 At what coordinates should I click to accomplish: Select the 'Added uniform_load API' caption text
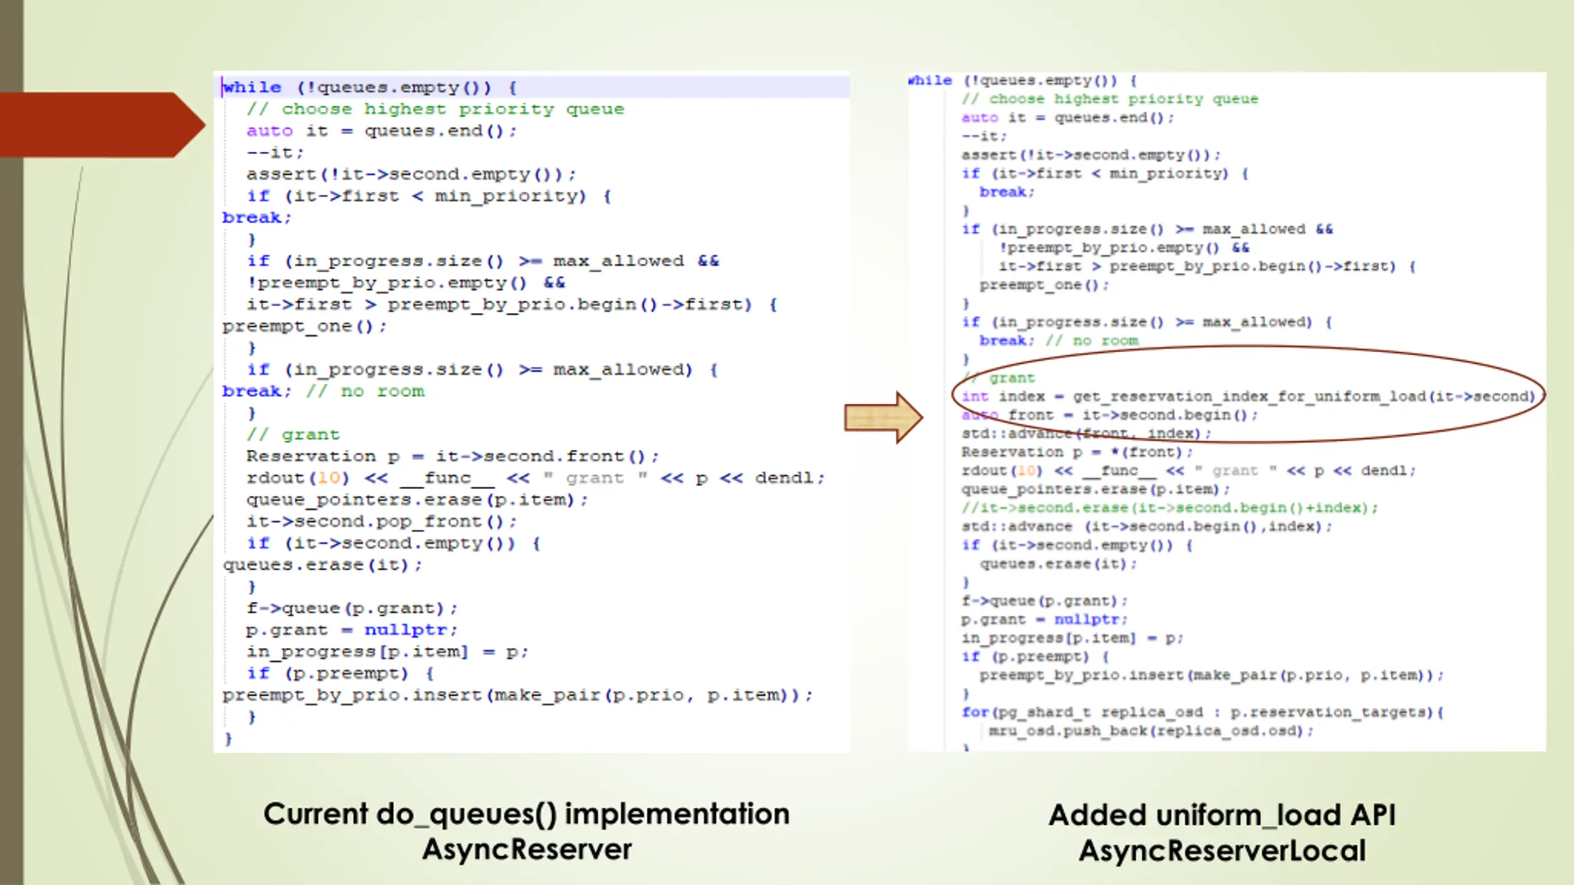pyautogui.click(x=1222, y=816)
